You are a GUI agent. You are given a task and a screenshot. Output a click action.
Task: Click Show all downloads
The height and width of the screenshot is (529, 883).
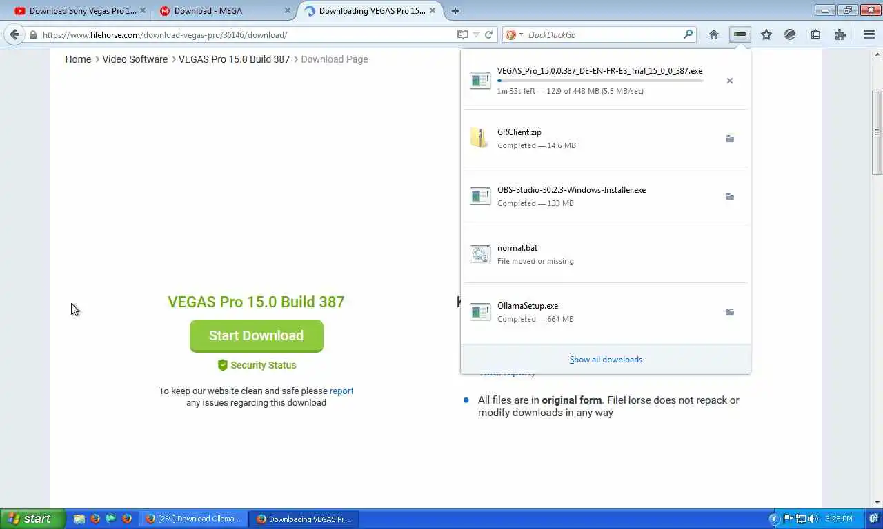(x=606, y=360)
